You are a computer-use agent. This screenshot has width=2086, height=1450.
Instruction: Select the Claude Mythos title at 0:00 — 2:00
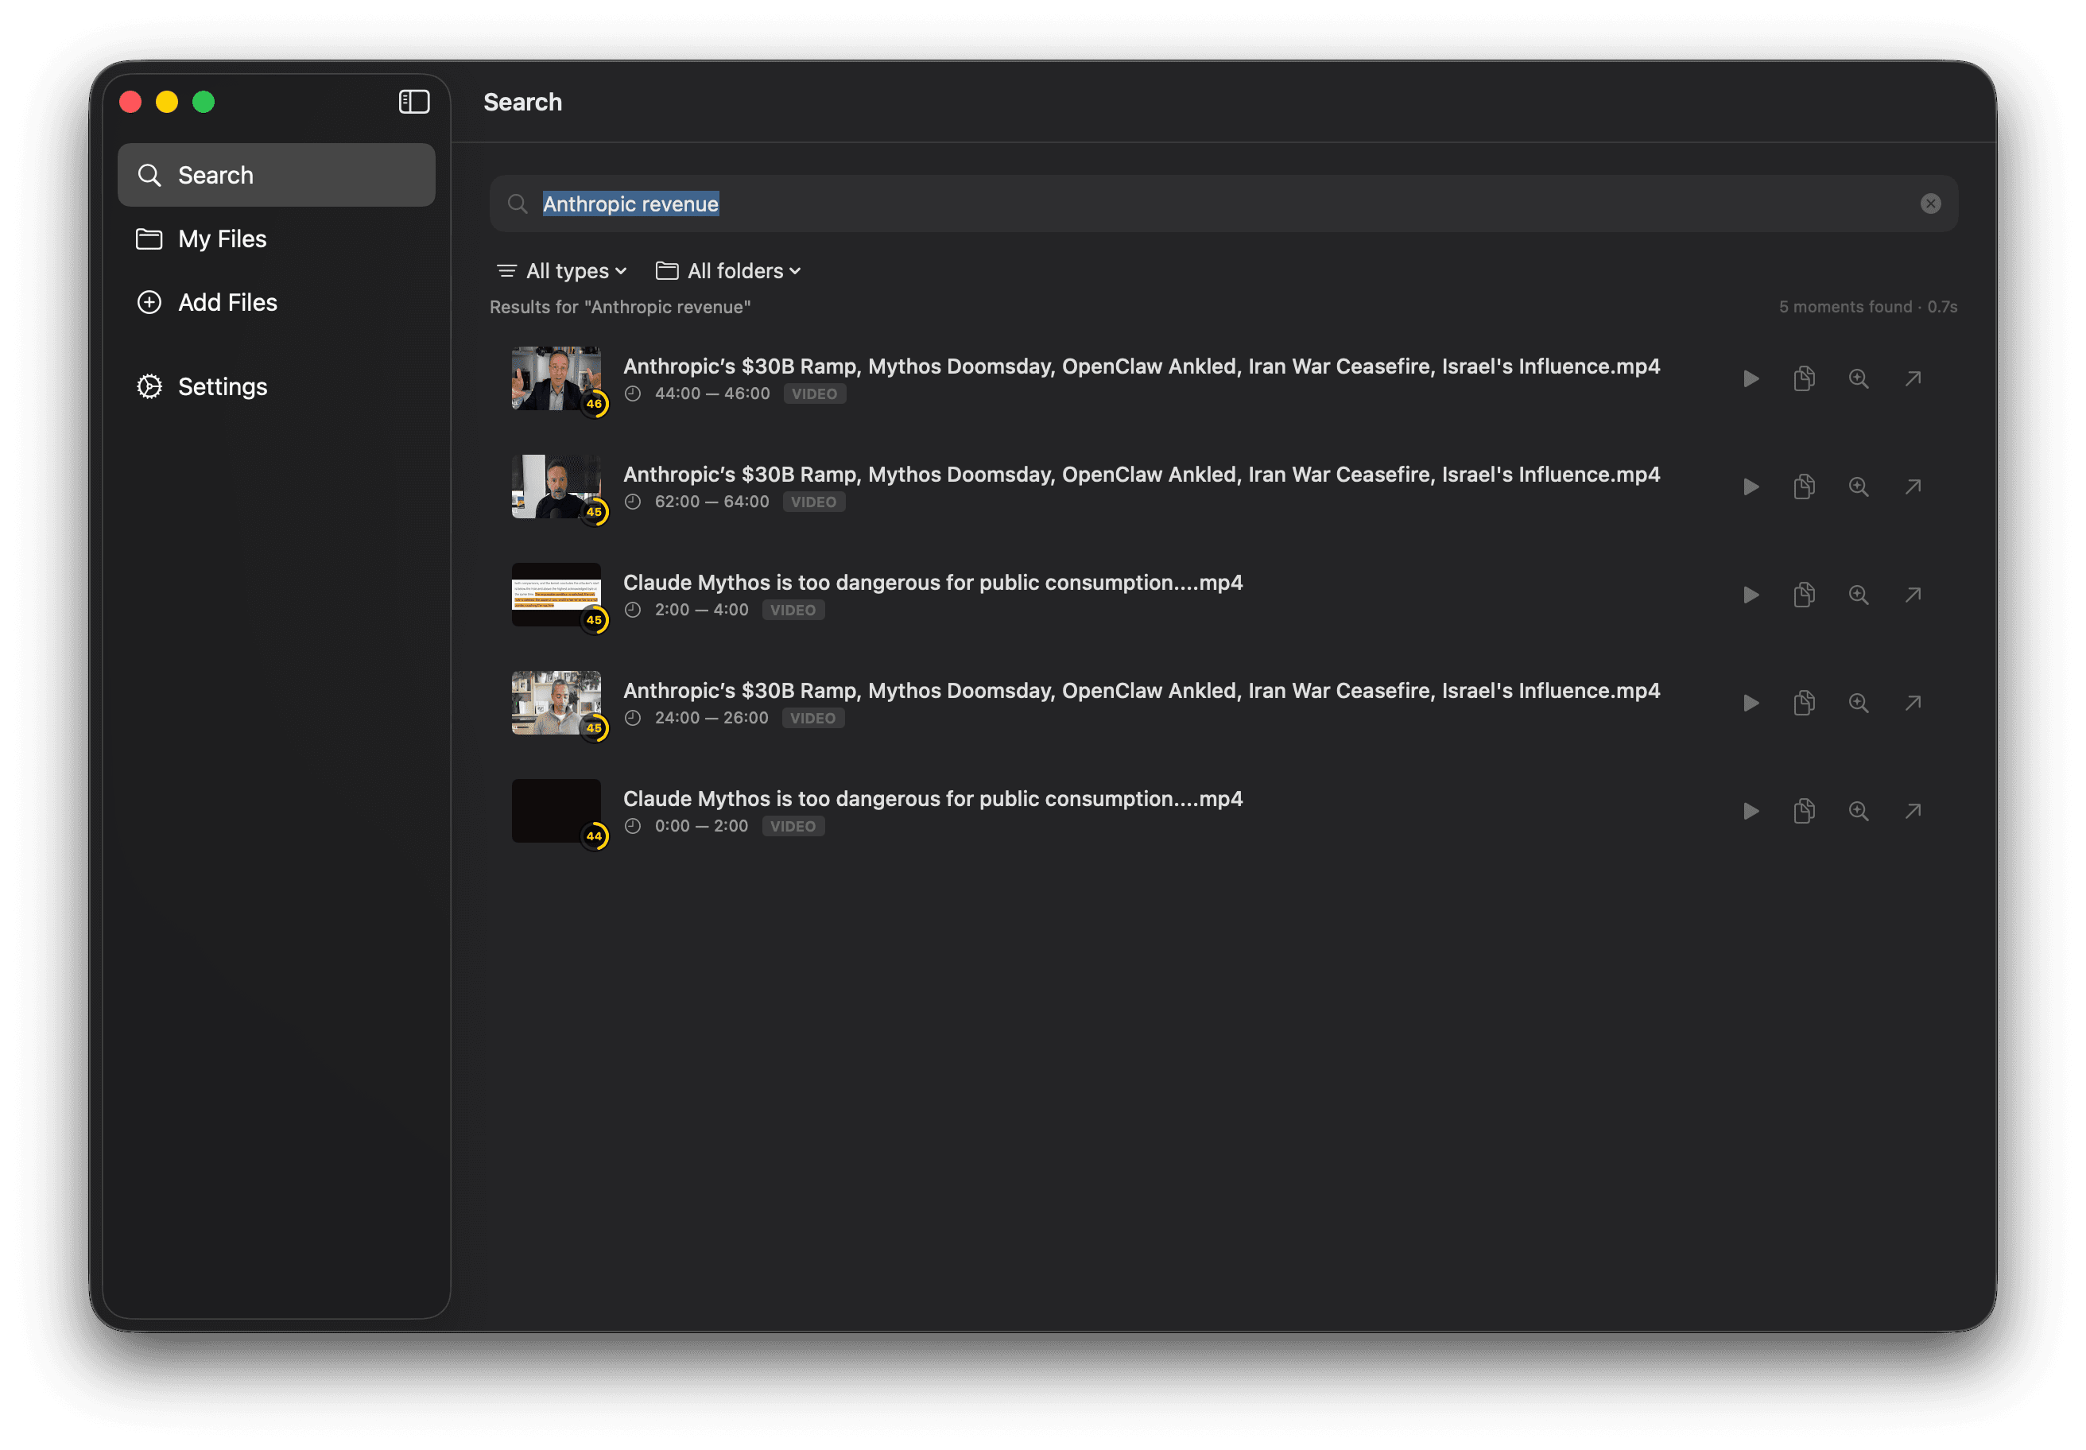[933, 799]
